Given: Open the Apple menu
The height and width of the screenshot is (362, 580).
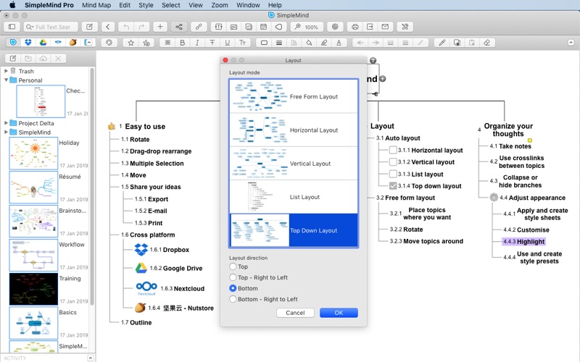Looking at the screenshot, I should (12, 5).
